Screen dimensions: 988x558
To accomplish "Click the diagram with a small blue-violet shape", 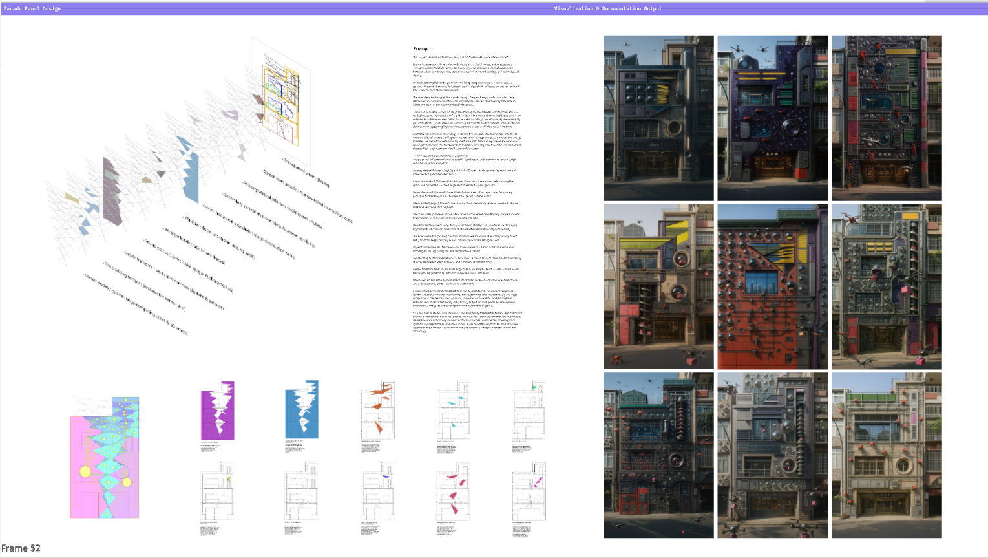I will pyautogui.click(x=377, y=491).
